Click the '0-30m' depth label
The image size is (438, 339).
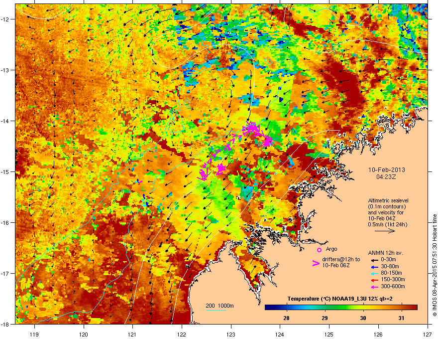point(388,260)
